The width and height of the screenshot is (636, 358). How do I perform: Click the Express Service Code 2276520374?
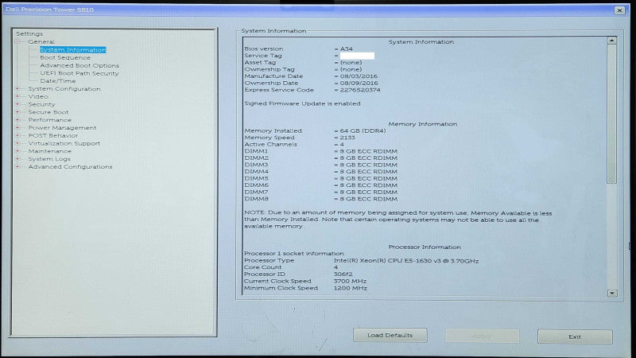pyautogui.click(x=360, y=90)
